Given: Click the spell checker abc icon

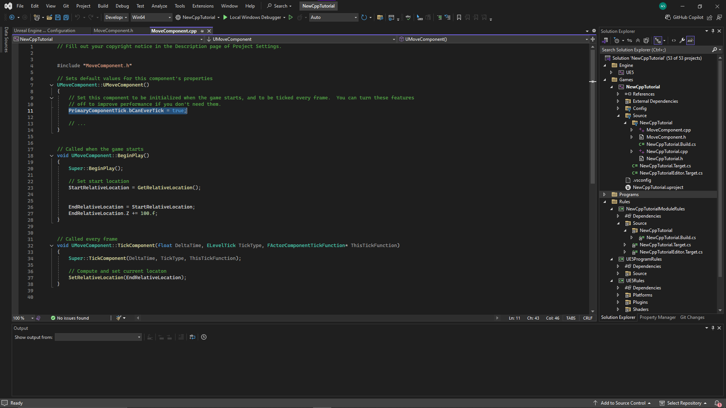Looking at the screenshot, I should tap(408, 17).
